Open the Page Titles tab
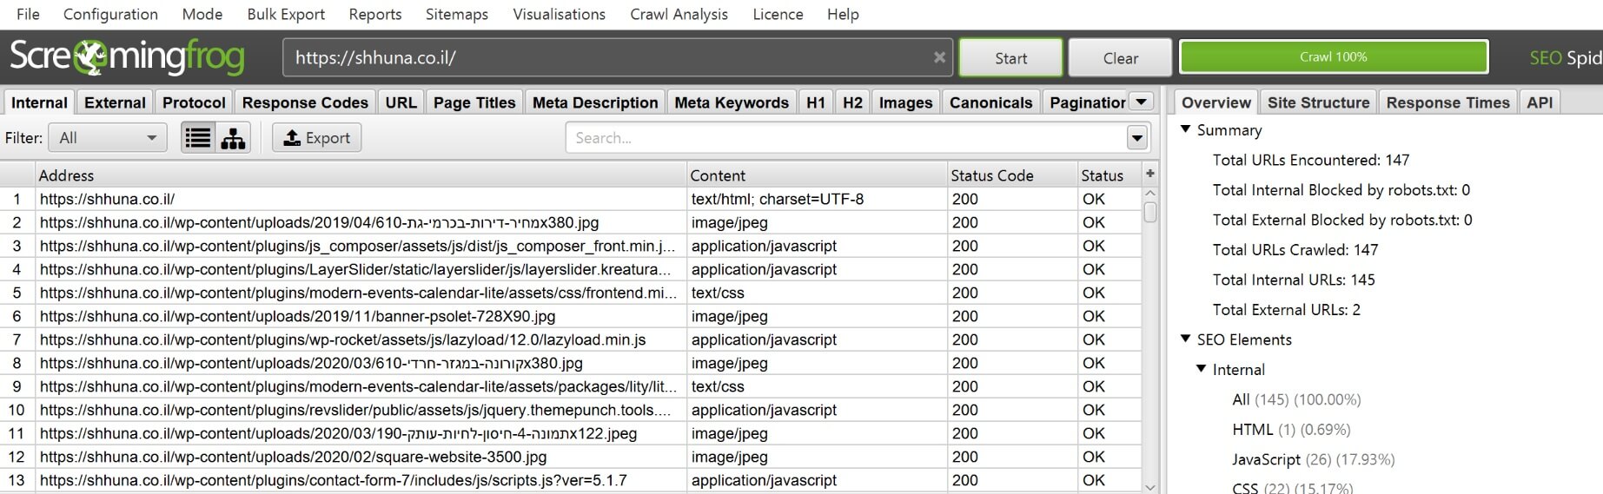The image size is (1603, 494). tap(474, 102)
